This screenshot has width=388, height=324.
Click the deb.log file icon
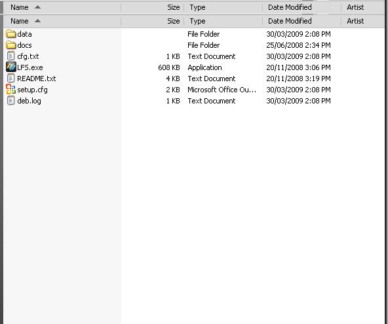[x=10, y=101]
